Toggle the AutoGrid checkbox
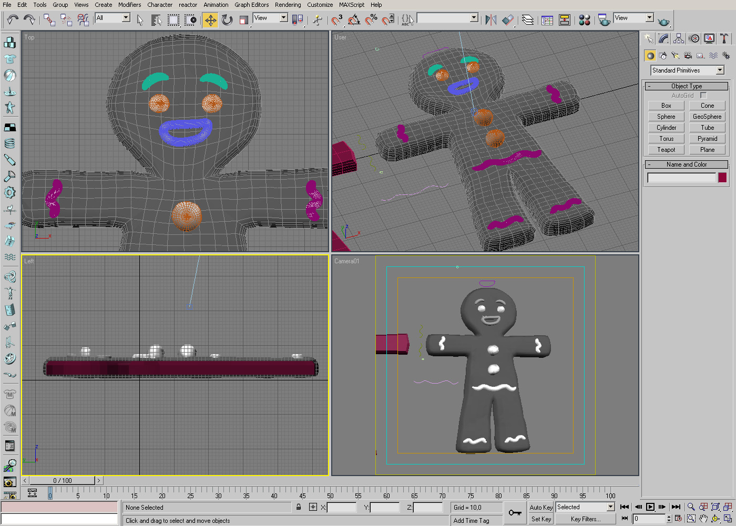Image resolution: width=736 pixels, height=526 pixels. tap(703, 95)
